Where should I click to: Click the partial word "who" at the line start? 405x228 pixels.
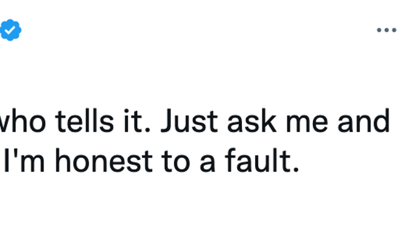click(x=22, y=121)
